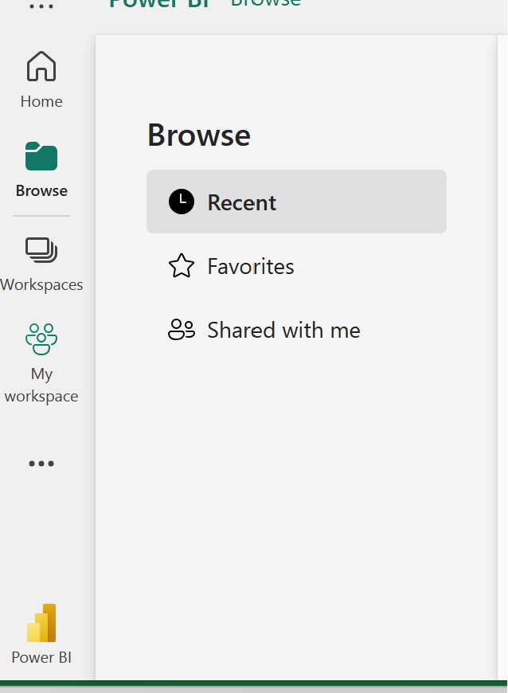Click the bold Browse label in sidebar
The image size is (508, 693).
click(41, 191)
